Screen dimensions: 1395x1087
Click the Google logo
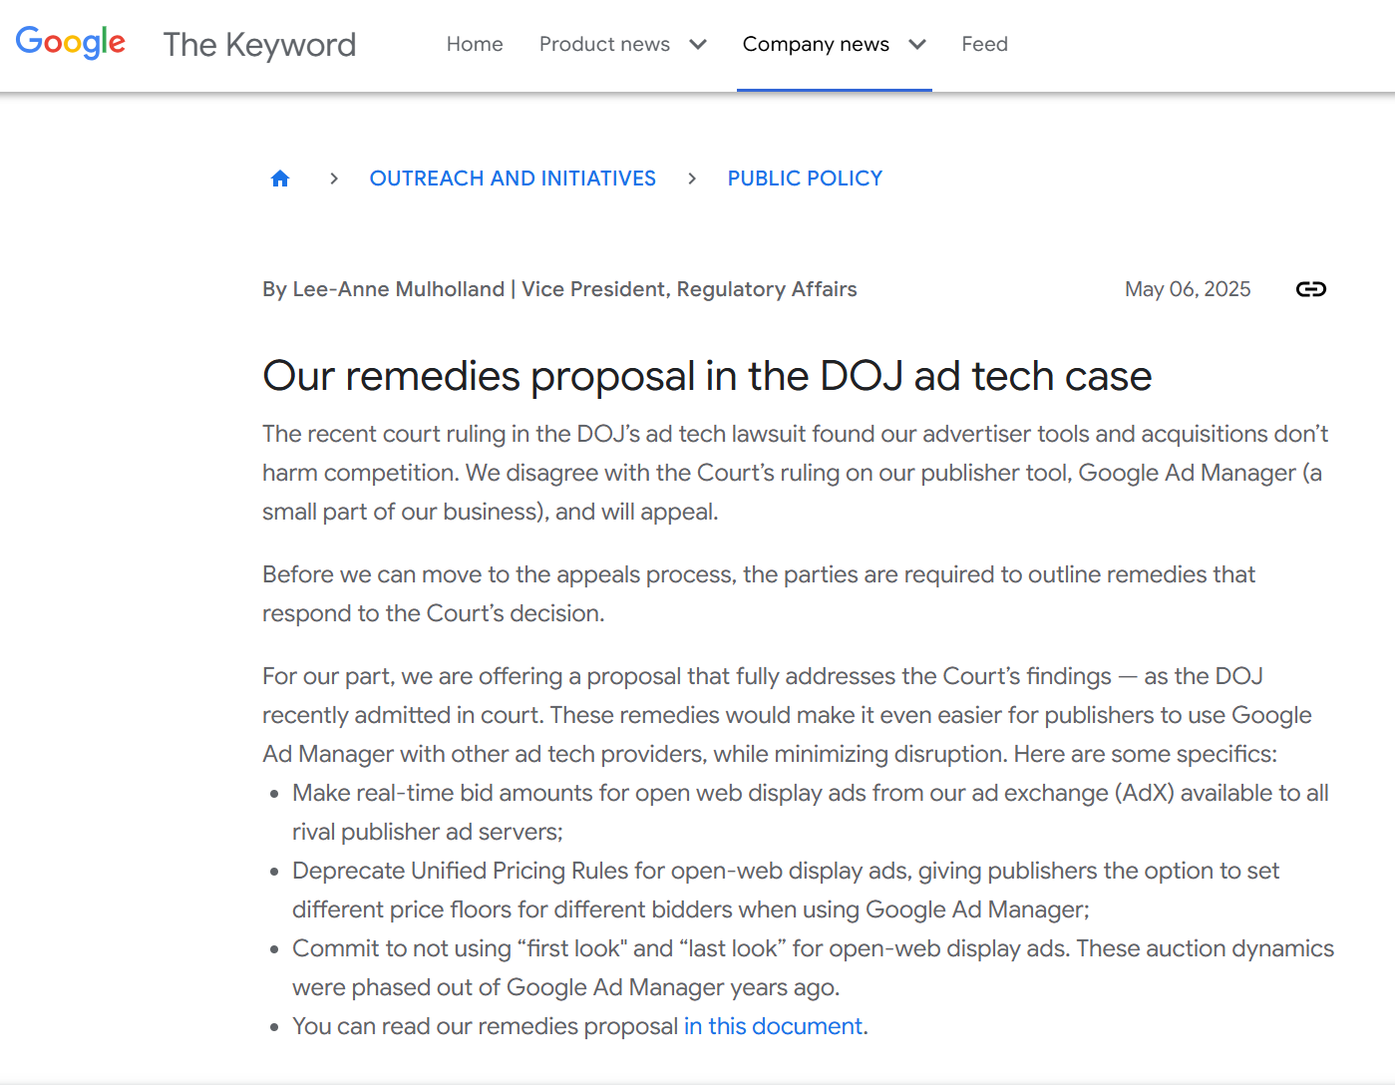71,42
